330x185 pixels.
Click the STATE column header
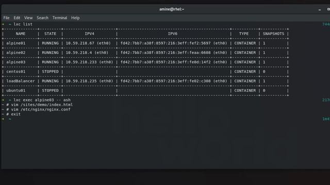[50, 33]
